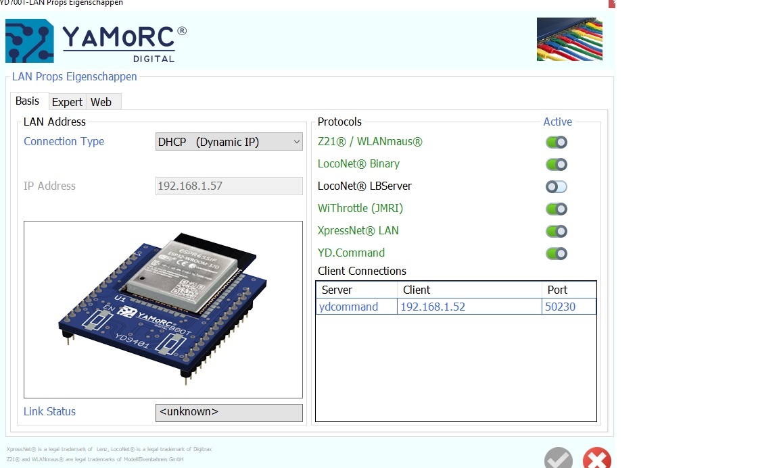Screen dimensions: 779x468
Task: Click the LAN Props Eigenschappen group title
Action: click(74, 76)
